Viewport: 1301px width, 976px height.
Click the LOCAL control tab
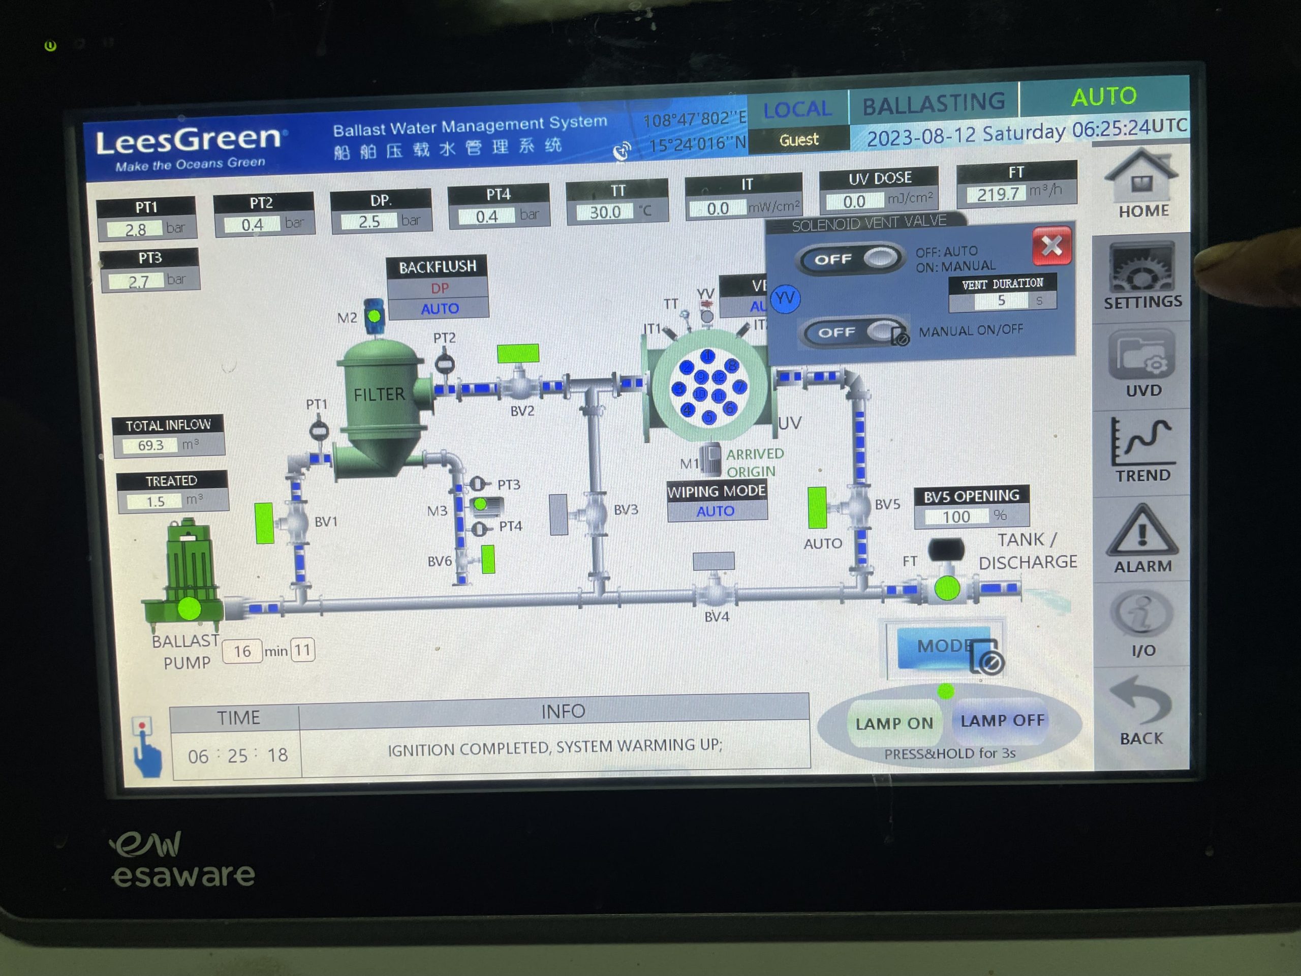(x=797, y=109)
